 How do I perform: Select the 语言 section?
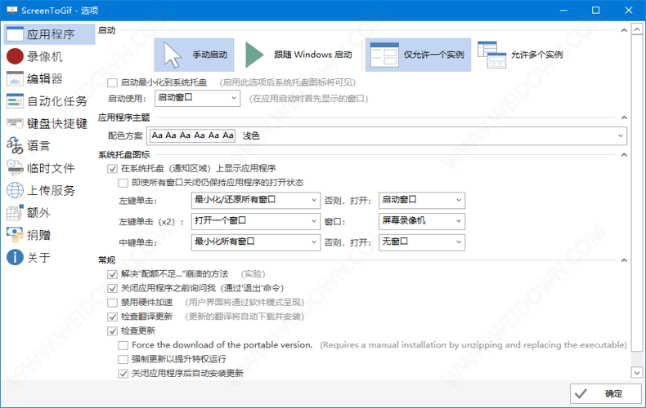49,145
